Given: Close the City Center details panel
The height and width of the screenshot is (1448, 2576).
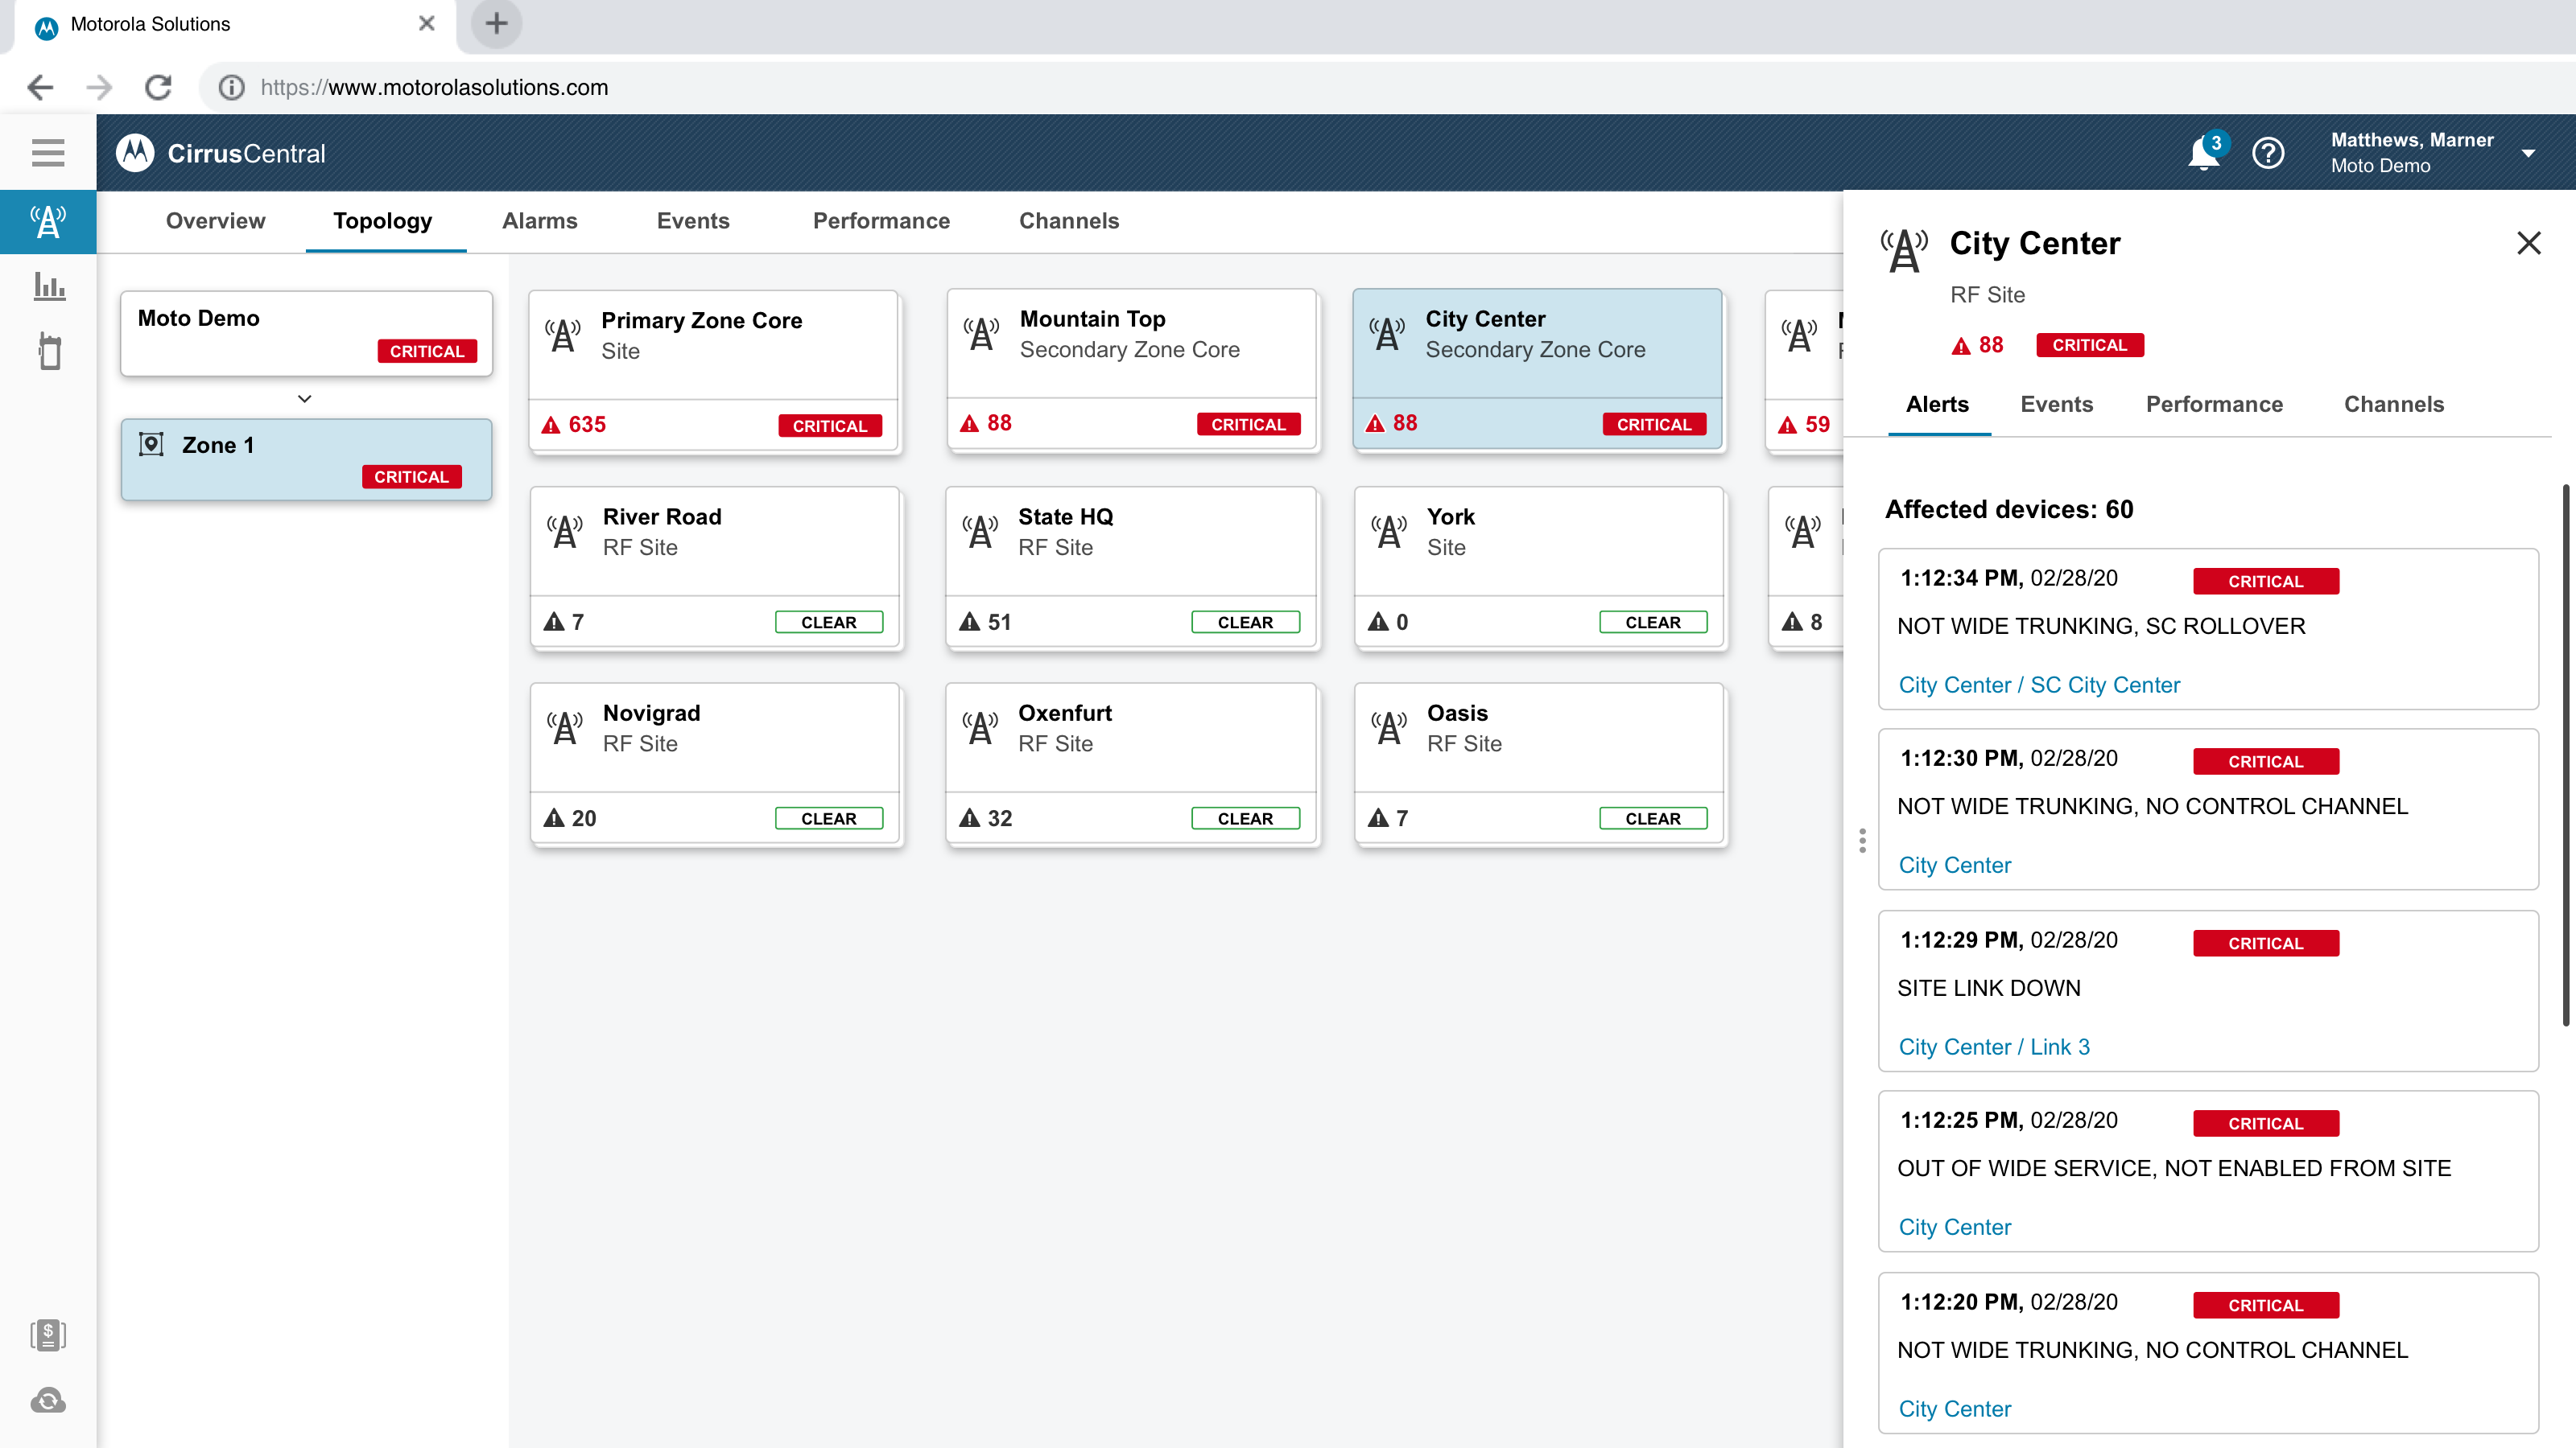Looking at the screenshot, I should (x=2528, y=243).
